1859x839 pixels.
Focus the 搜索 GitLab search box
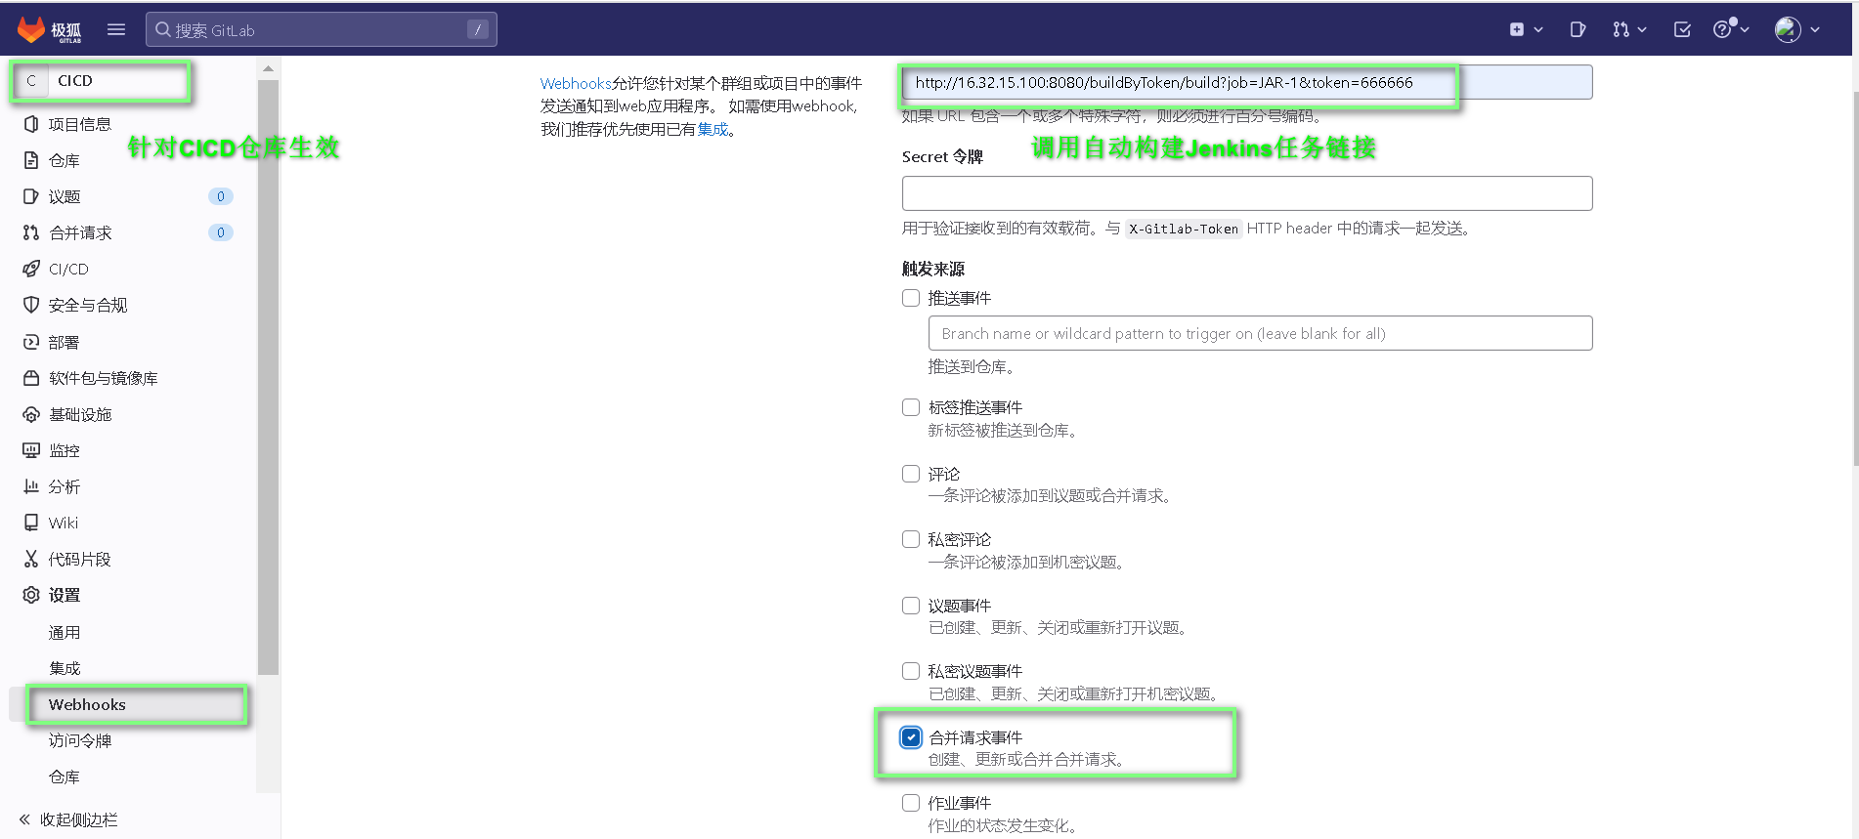pos(322,29)
